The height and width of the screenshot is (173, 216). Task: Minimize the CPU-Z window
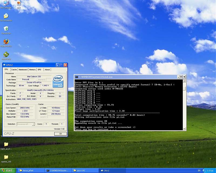[58, 65]
